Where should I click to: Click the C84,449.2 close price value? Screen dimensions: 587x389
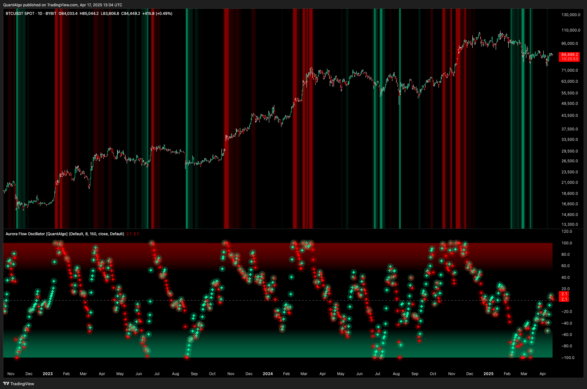tap(131, 14)
